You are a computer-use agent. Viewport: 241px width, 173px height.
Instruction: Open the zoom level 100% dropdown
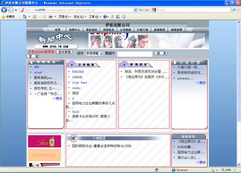click(x=229, y=170)
